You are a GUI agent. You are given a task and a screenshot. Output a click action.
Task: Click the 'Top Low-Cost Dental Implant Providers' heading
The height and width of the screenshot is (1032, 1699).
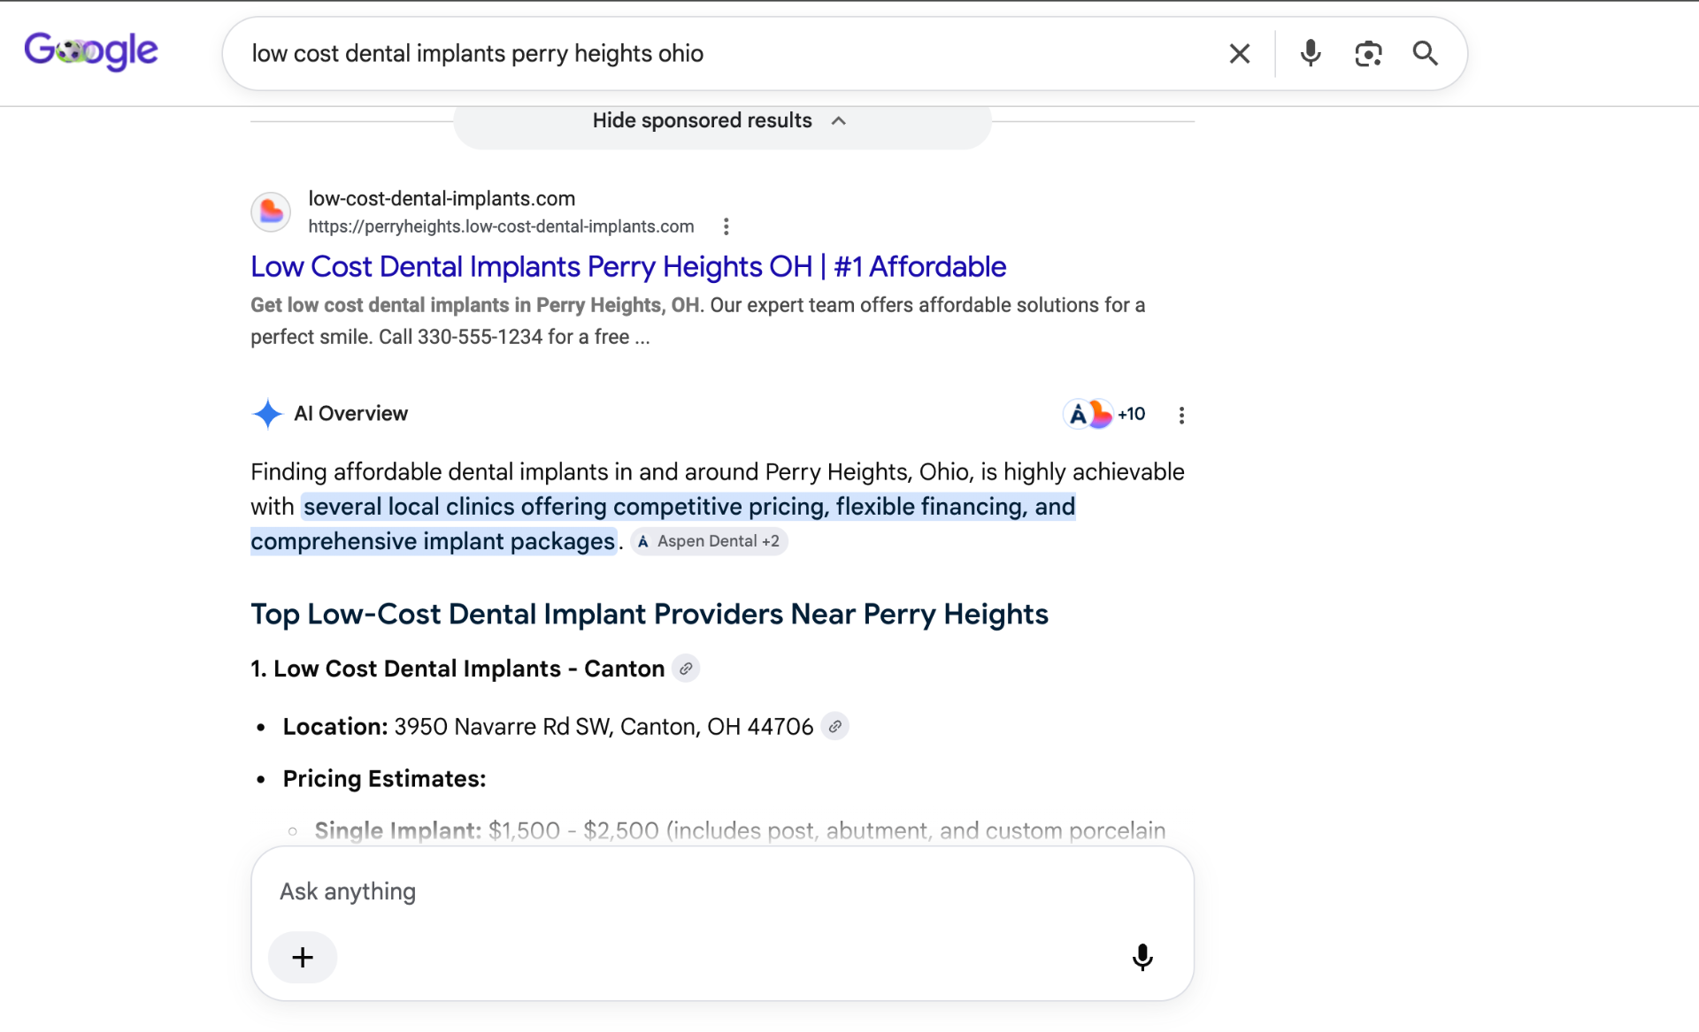pos(650,614)
